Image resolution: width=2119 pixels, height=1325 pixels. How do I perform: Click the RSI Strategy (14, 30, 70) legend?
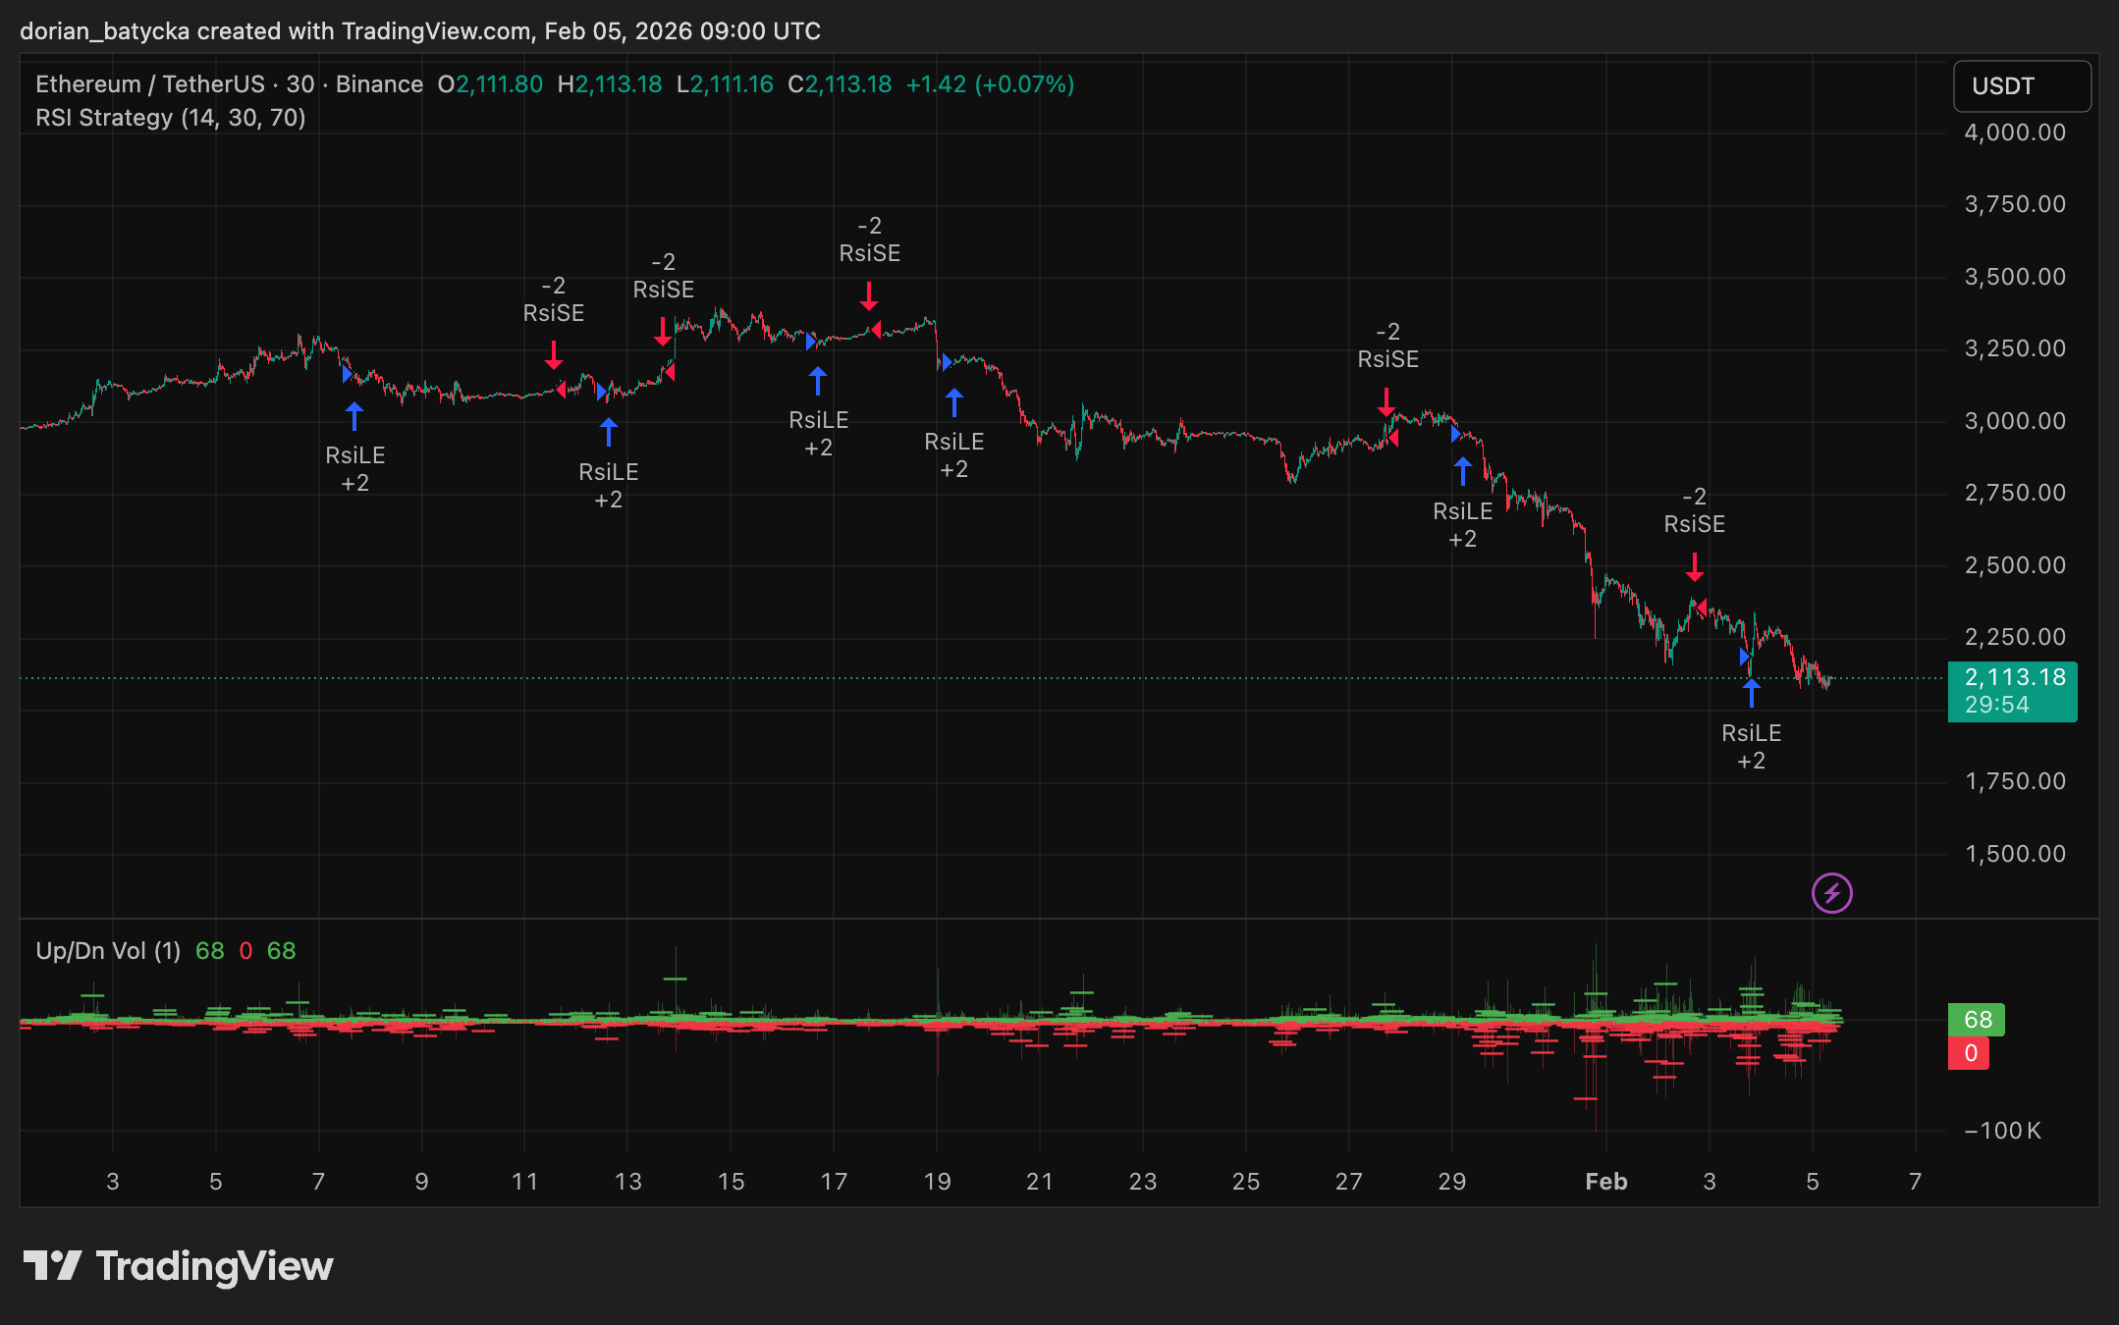coord(170,118)
